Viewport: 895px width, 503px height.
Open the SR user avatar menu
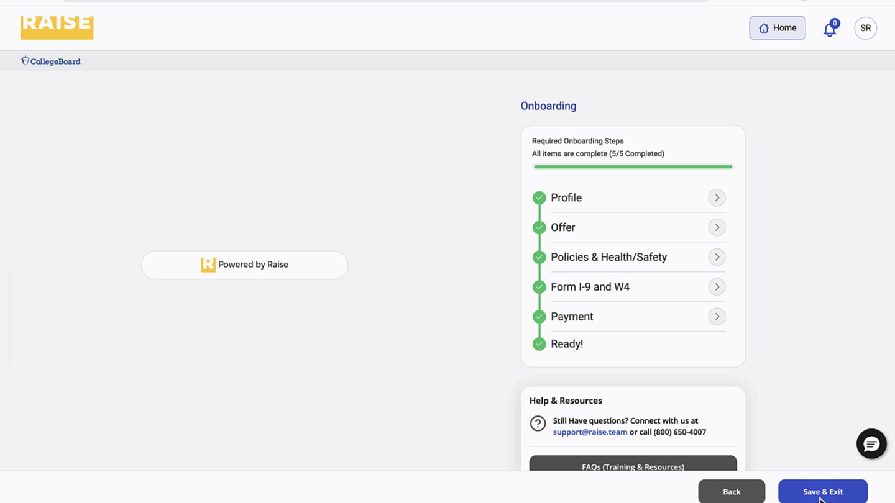click(x=865, y=28)
